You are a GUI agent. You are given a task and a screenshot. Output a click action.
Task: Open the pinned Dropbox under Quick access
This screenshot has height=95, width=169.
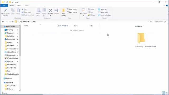click(10, 33)
